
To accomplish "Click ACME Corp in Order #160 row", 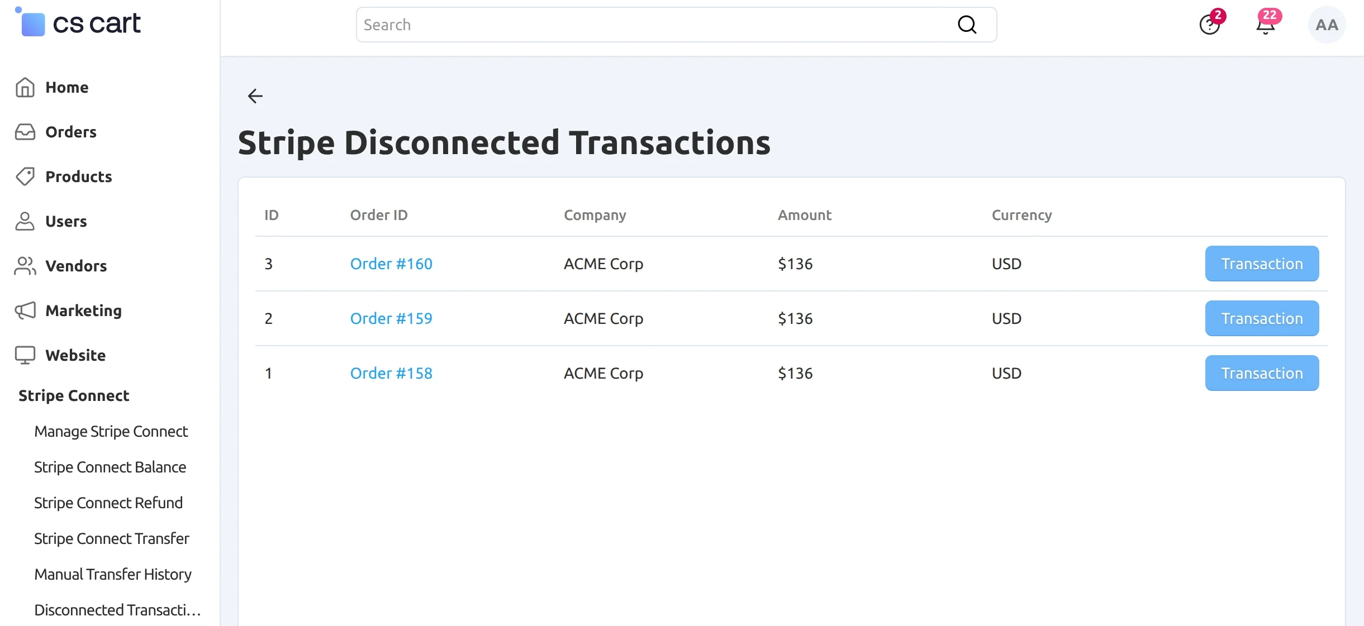I will (x=603, y=264).
